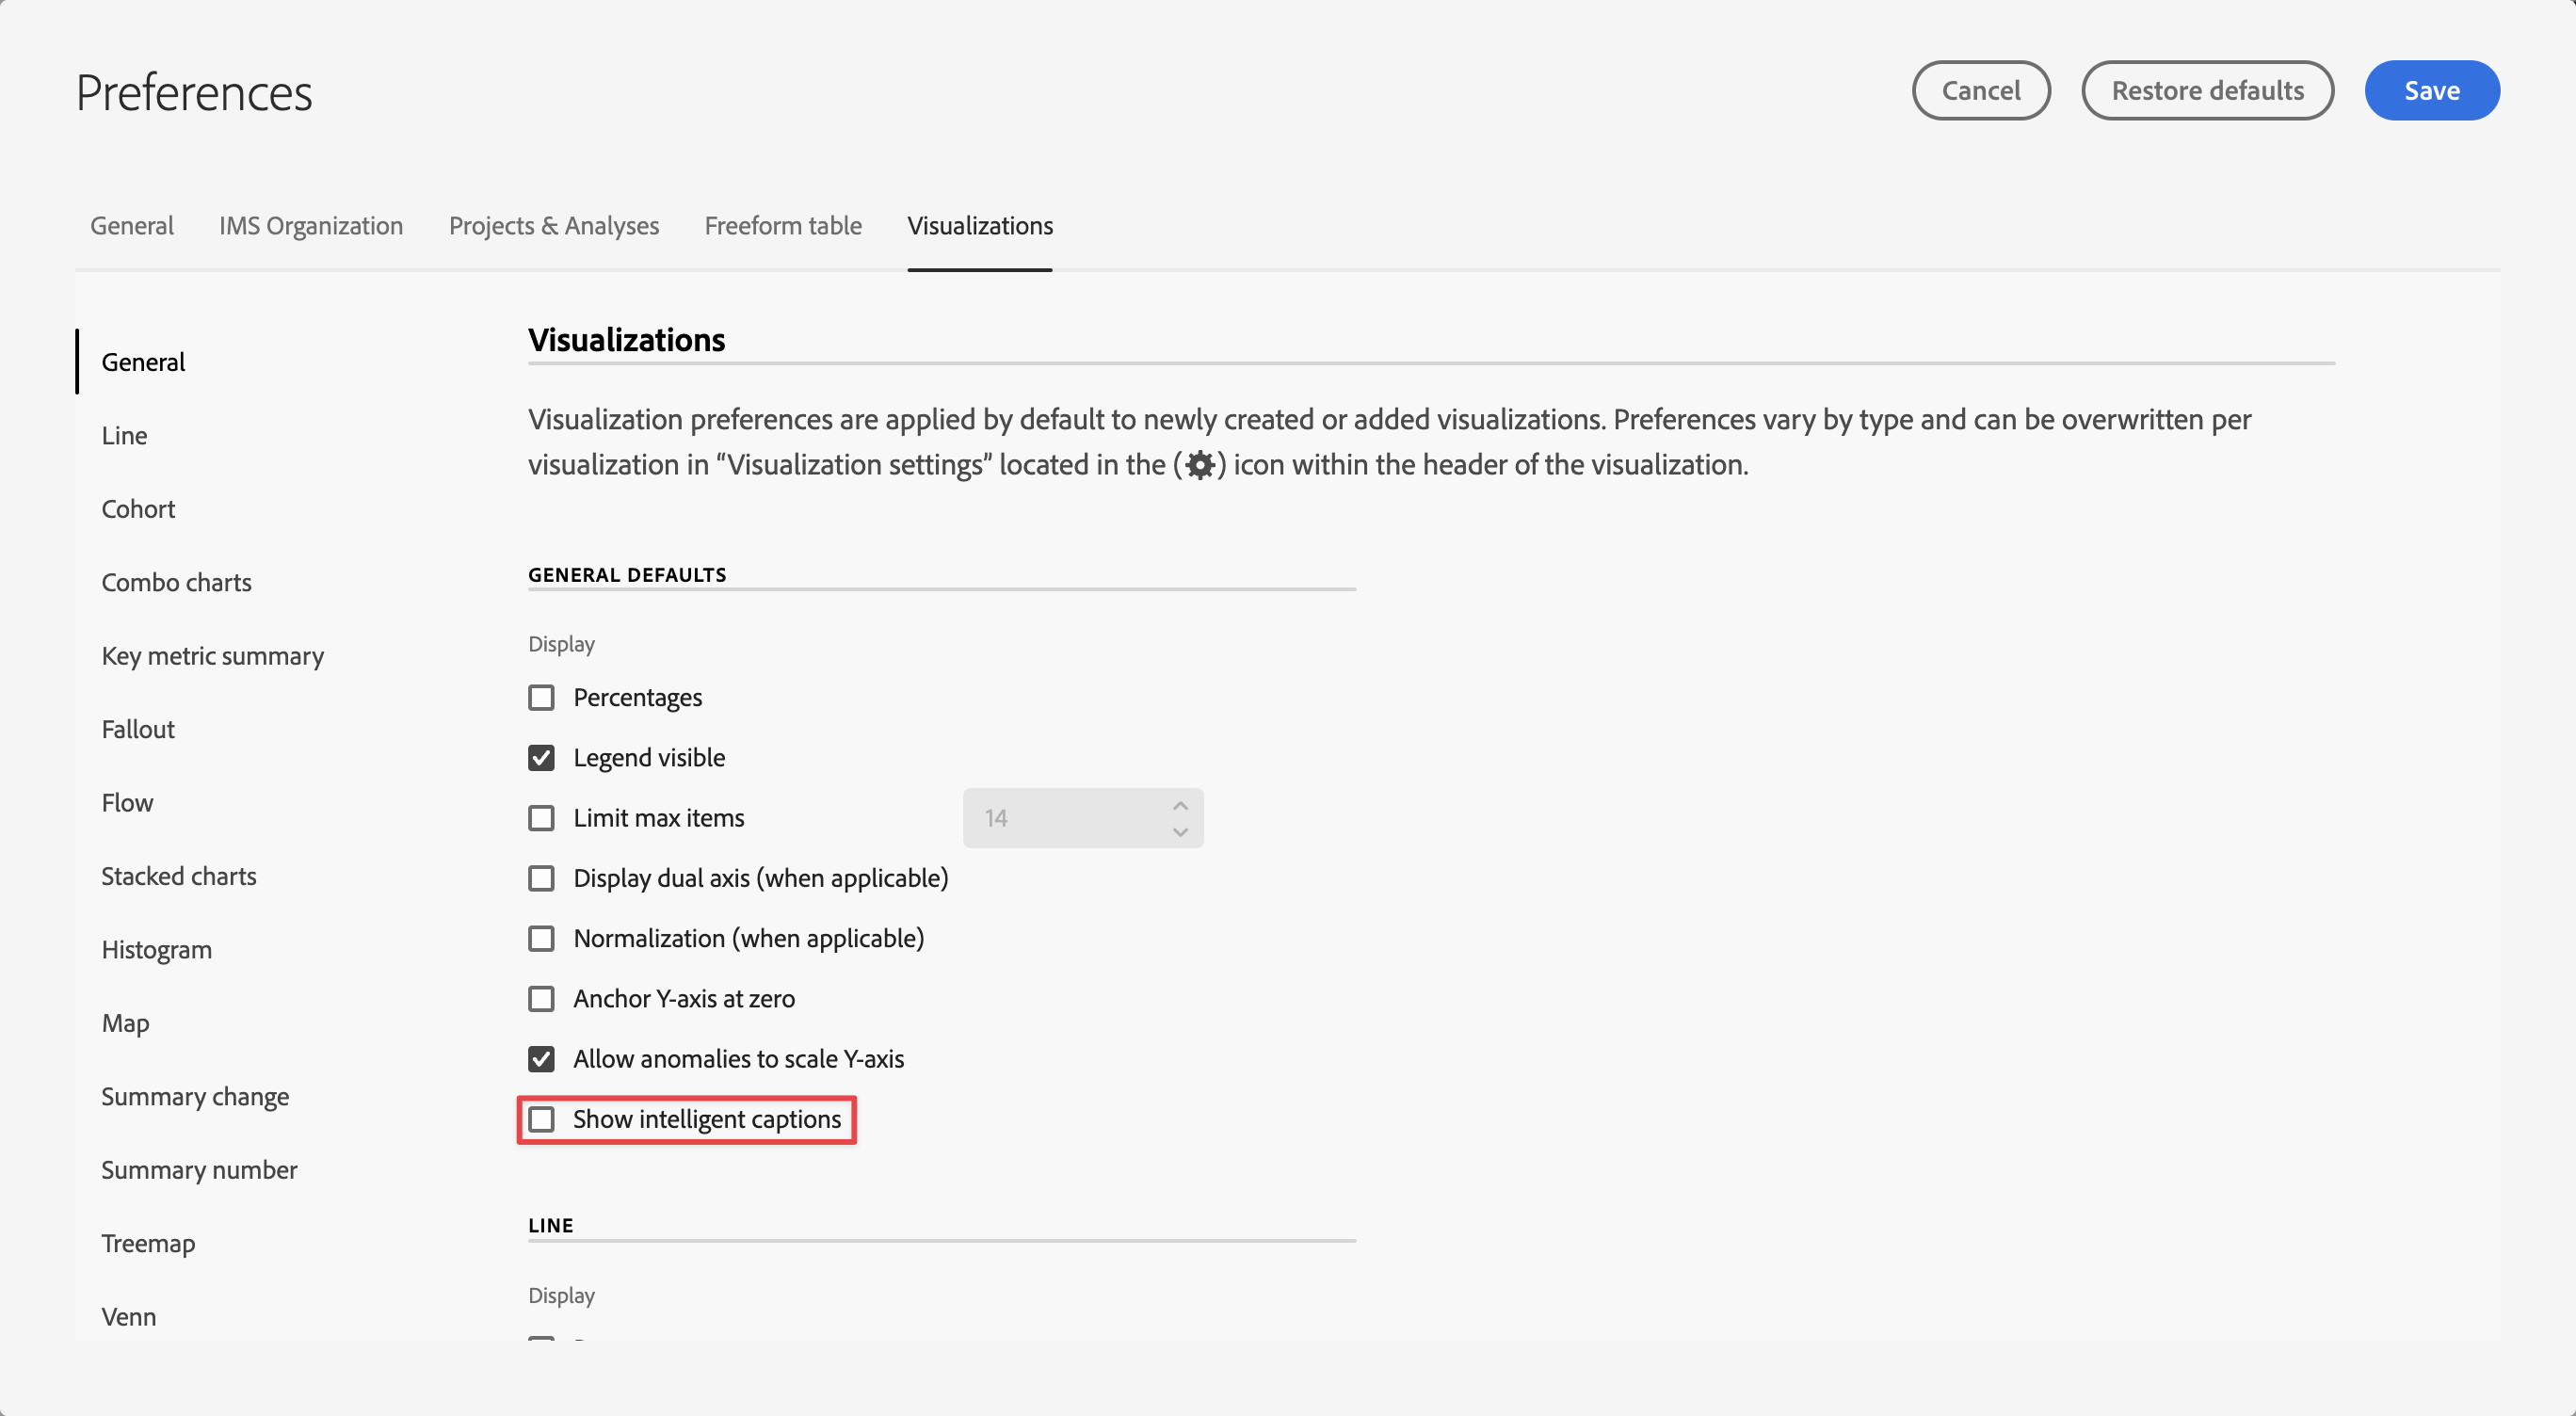The image size is (2576, 1416).
Task: Click the Save button
Action: click(2431, 91)
